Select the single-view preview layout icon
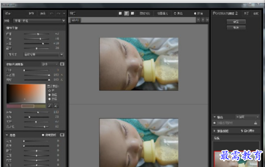 (x=120, y=13)
